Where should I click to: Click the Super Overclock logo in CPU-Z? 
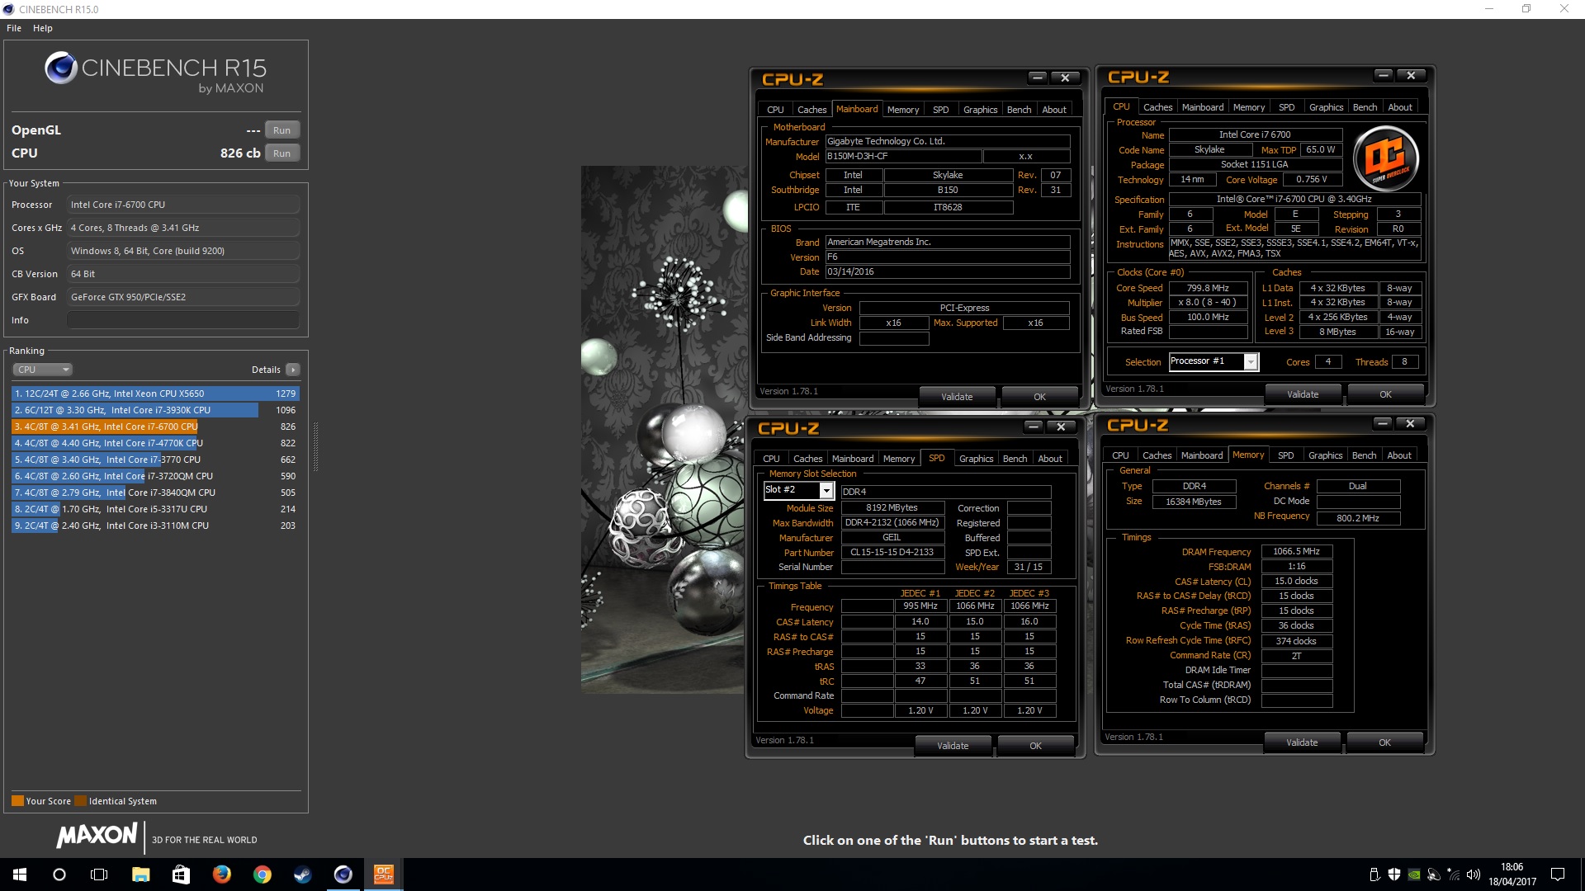(x=1386, y=158)
